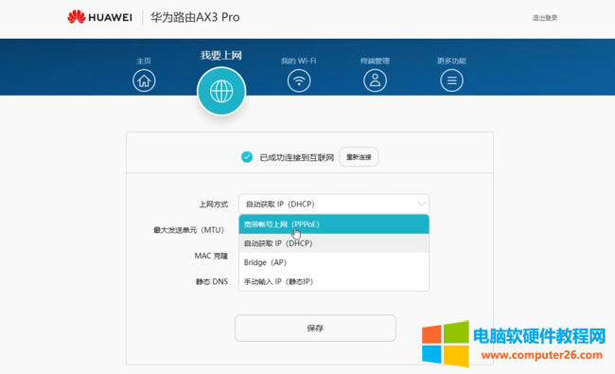The height and width of the screenshot is (374, 615).
Task: Click the 退出登录 logout link
Action: click(x=545, y=18)
